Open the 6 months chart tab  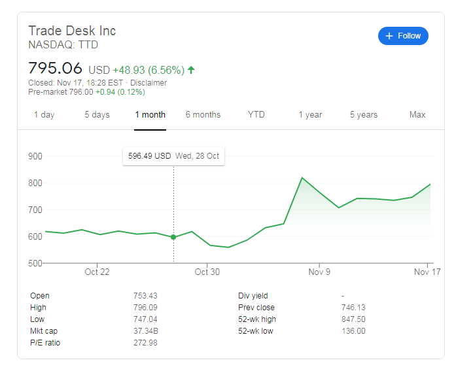click(x=203, y=115)
